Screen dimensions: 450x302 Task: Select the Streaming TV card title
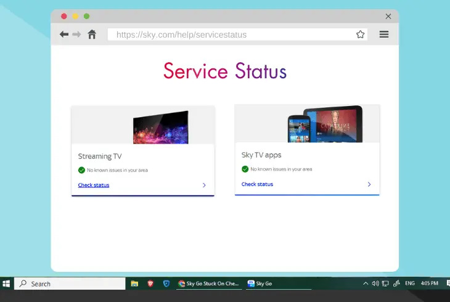click(100, 156)
